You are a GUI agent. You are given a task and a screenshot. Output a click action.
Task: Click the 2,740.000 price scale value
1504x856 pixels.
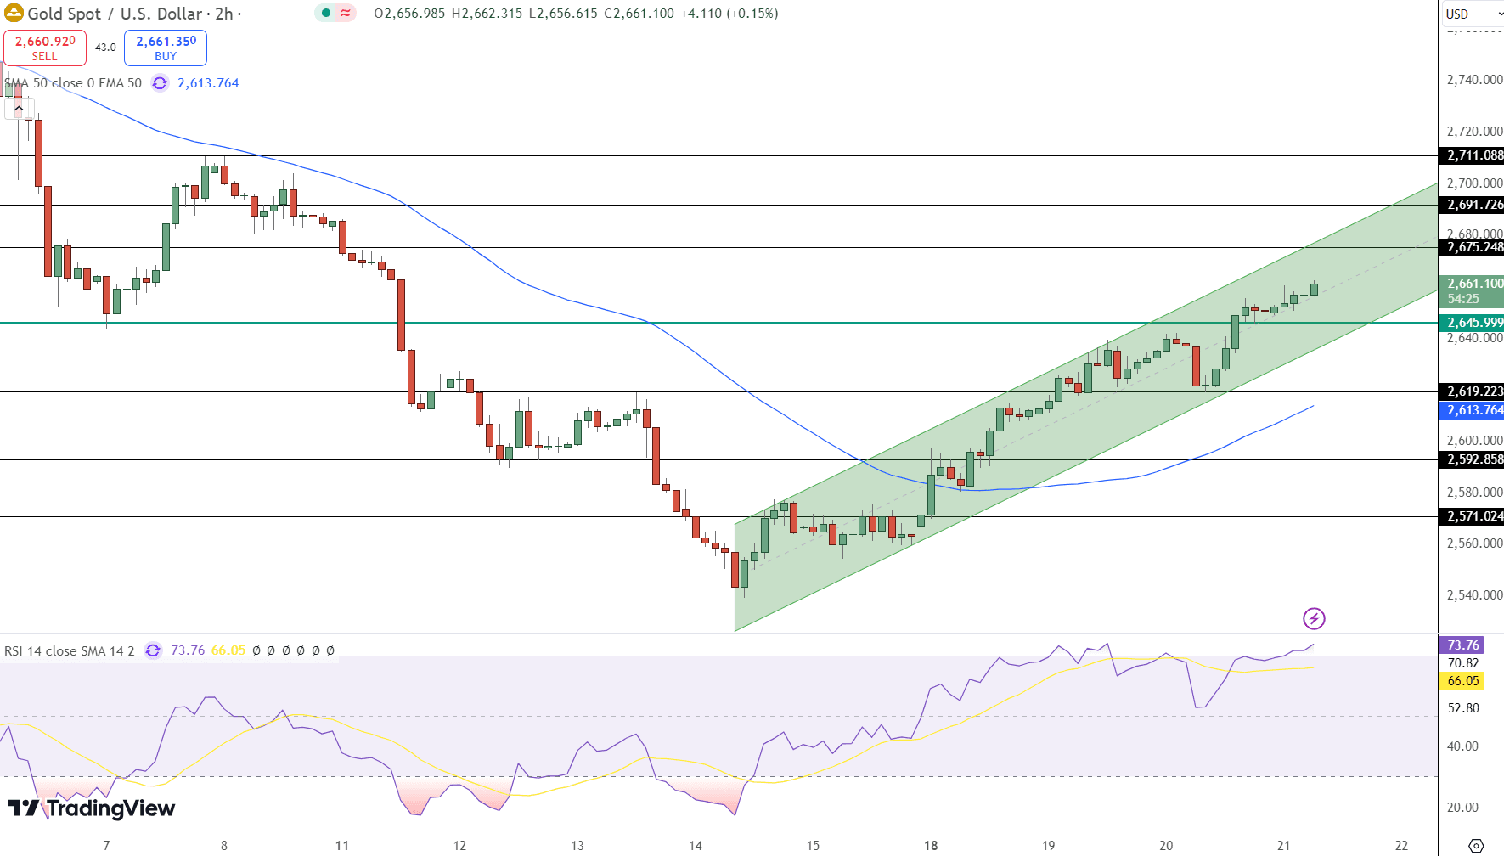pyautogui.click(x=1474, y=80)
